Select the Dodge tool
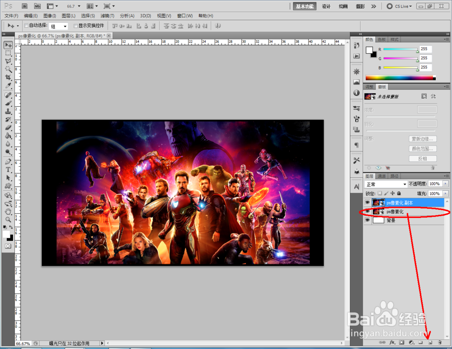Screen dimensions: 452x349 [8, 152]
